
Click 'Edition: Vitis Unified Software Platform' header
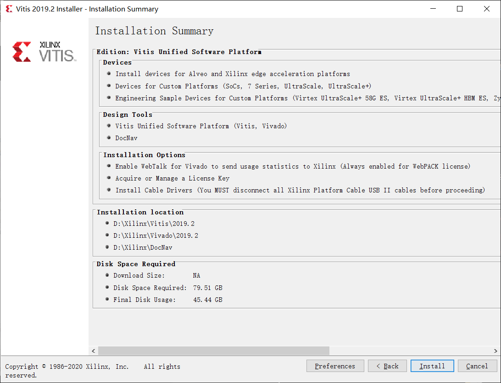pos(179,52)
